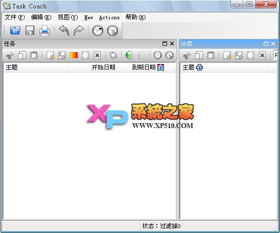
Task: Undo the last action with the left arrow
Action: point(64,31)
